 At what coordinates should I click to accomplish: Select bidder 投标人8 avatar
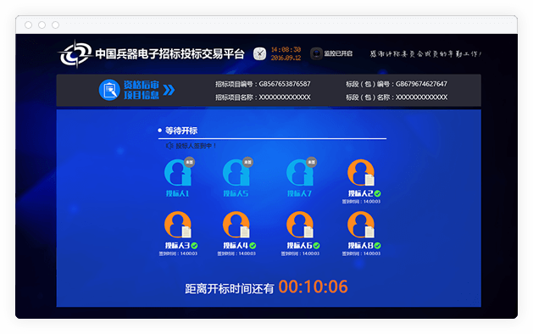pyautogui.click(x=361, y=225)
